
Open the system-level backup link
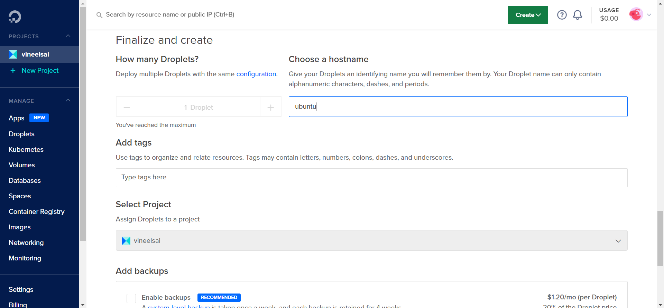pyautogui.click(x=179, y=306)
